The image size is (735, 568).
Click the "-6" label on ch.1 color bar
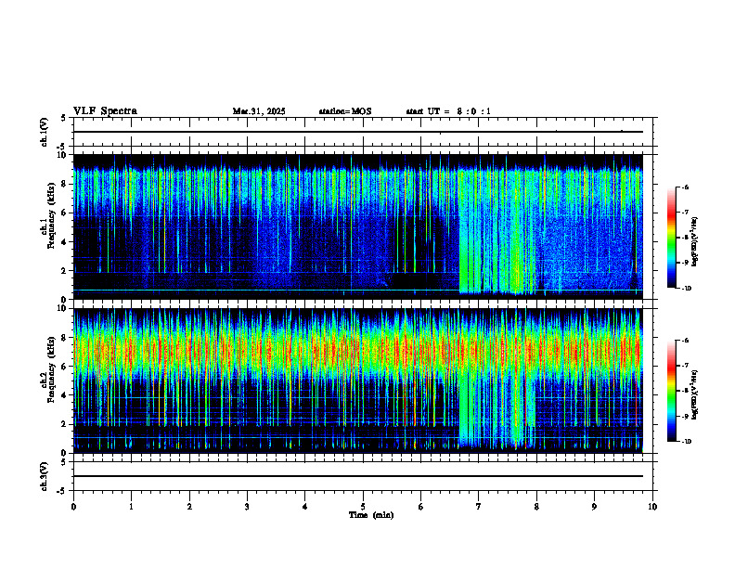coord(685,187)
